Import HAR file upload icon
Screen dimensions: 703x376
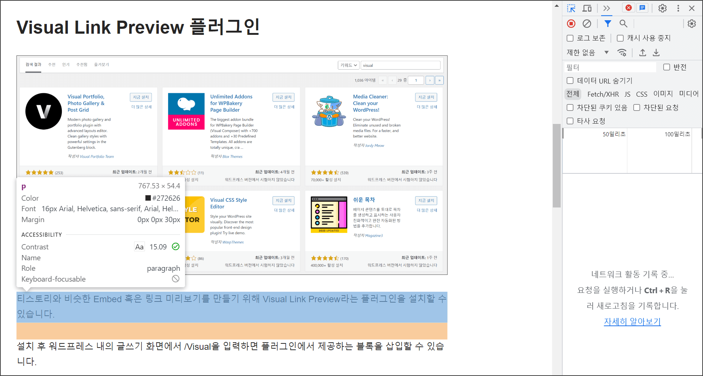[x=643, y=52]
